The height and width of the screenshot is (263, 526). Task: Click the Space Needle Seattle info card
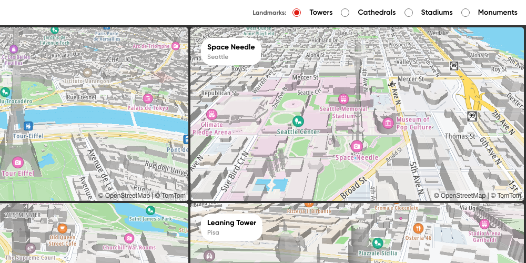pos(231,52)
